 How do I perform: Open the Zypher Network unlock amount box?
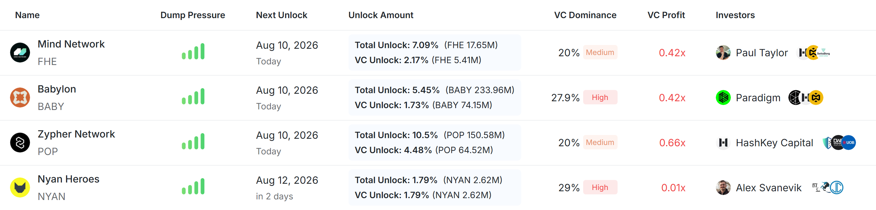pos(434,143)
